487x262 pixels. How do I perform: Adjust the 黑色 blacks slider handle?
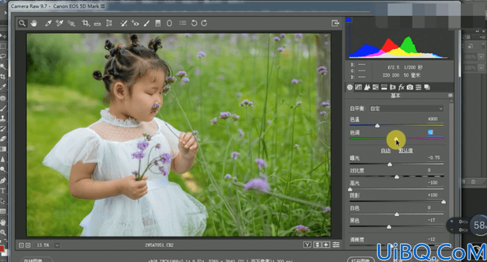pos(389,227)
